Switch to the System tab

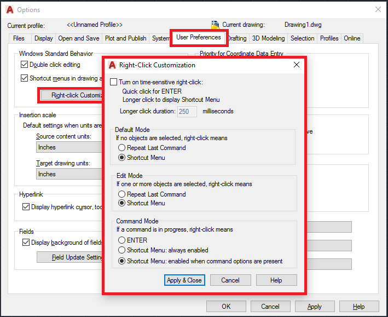160,38
